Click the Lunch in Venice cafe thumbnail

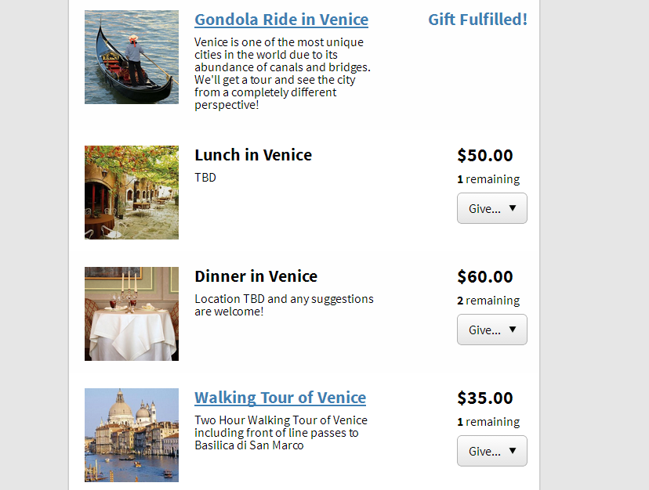pyautogui.click(x=132, y=193)
